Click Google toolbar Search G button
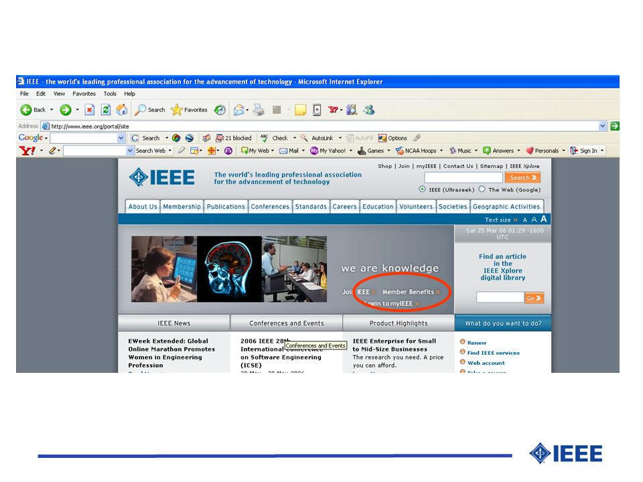Image resolution: width=643 pixels, height=482 pixels. pos(135,138)
